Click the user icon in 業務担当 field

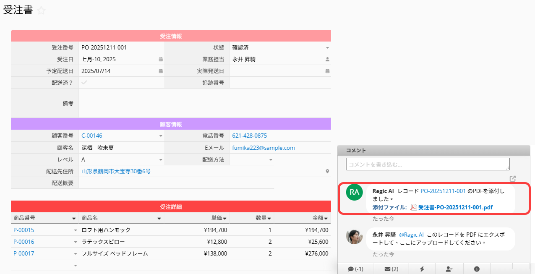pyautogui.click(x=327, y=60)
